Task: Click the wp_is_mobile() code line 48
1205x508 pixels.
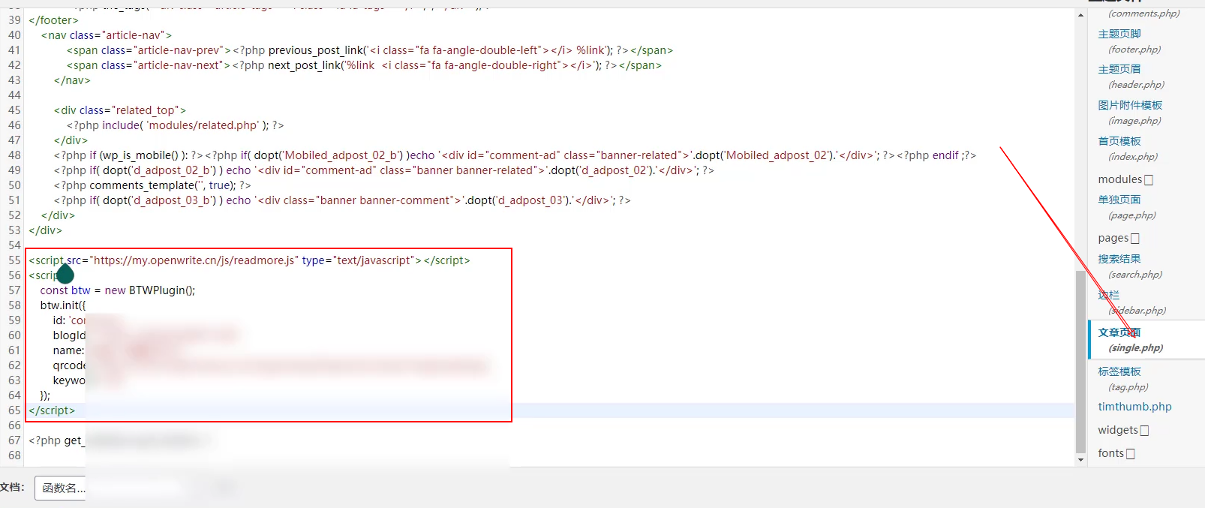Action: (x=515, y=155)
